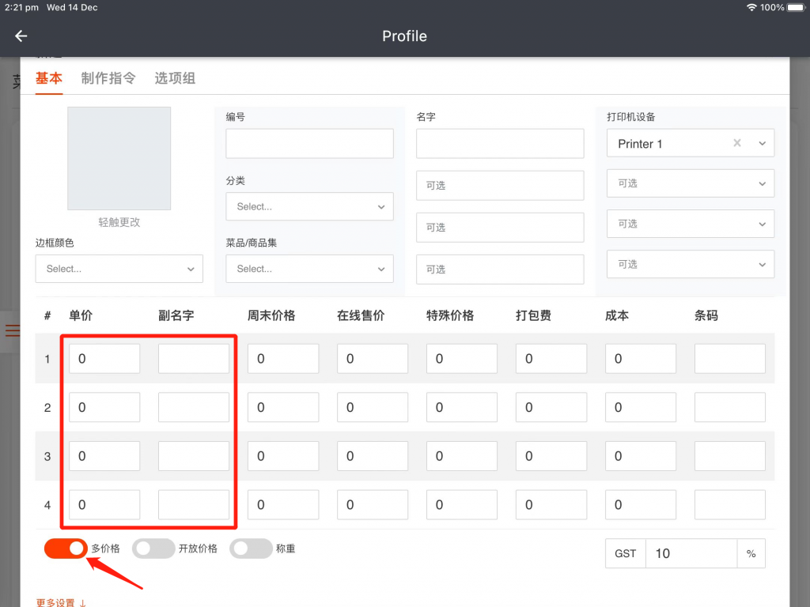The width and height of the screenshot is (810, 607).
Task: Tap the image placeholder to change picture
Action: (x=119, y=158)
